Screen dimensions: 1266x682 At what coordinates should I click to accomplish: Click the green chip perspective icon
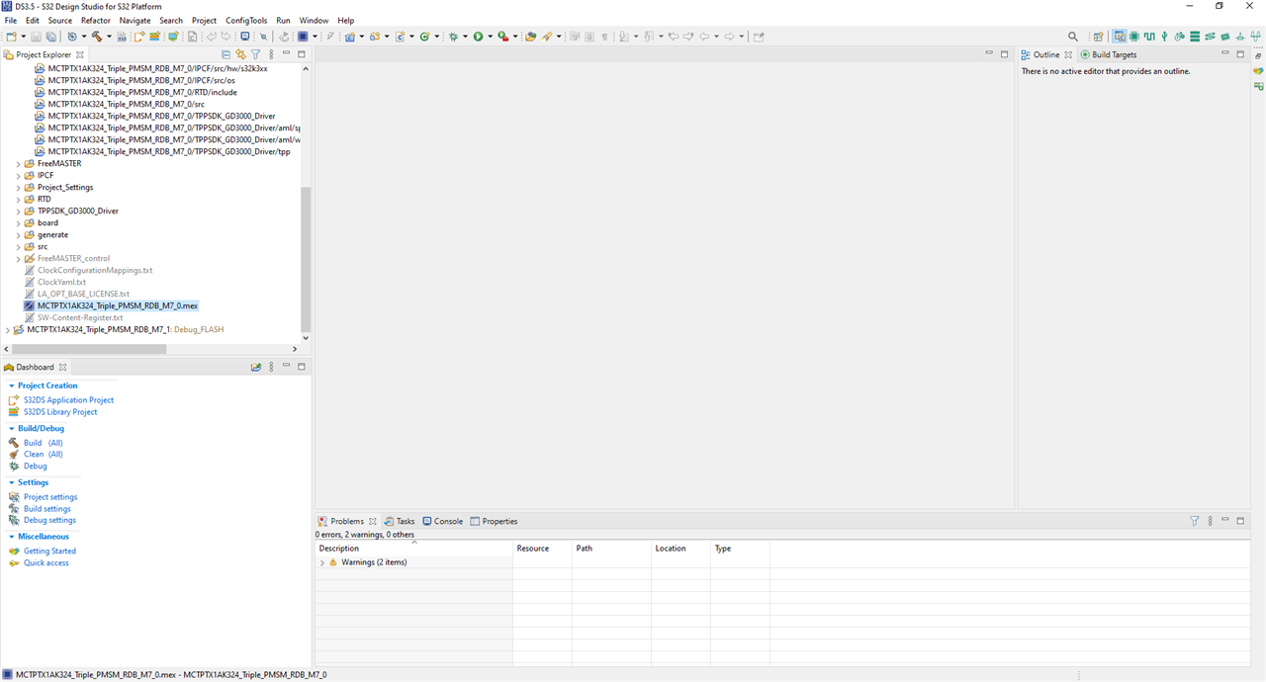[x=1133, y=37]
